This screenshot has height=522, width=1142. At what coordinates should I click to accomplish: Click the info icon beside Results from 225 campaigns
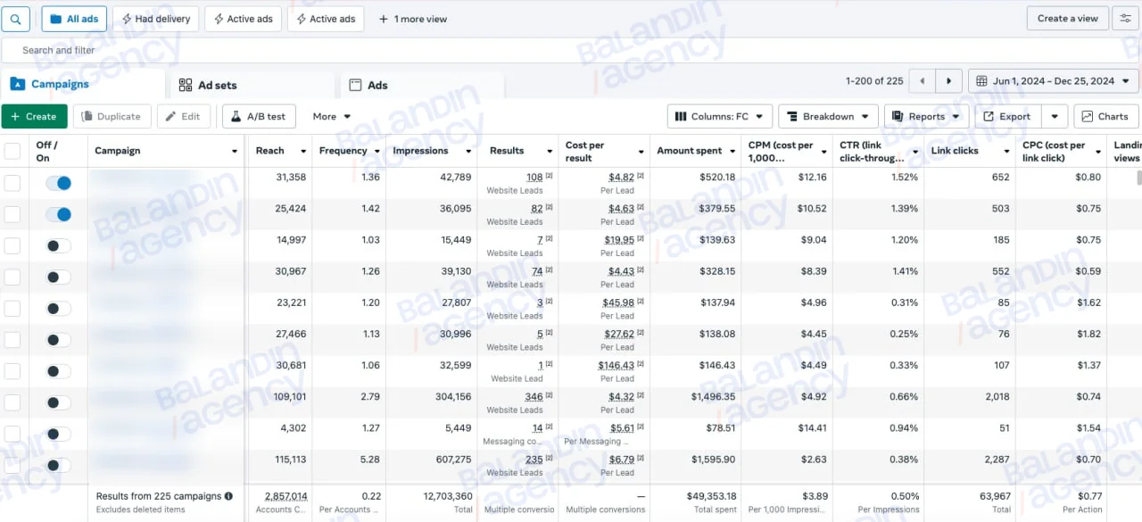point(228,496)
